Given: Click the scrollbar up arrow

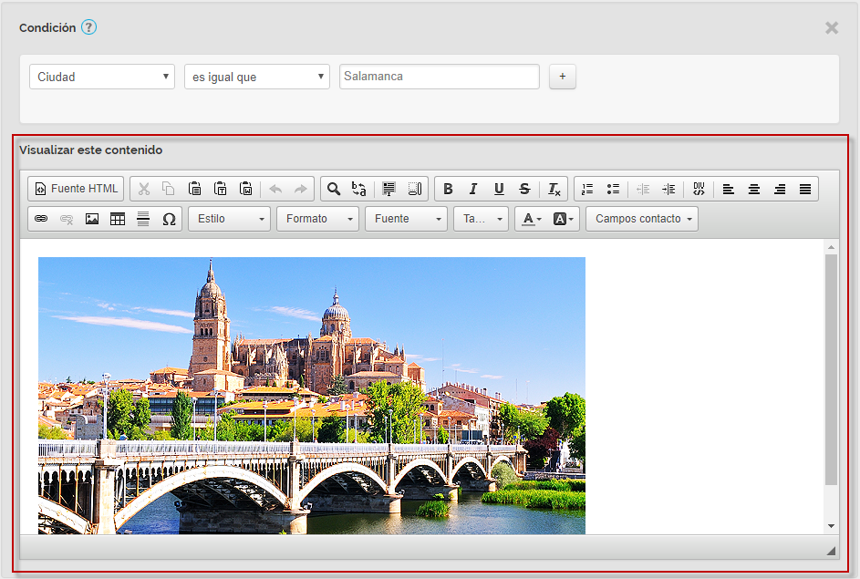Looking at the screenshot, I should [x=832, y=247].
